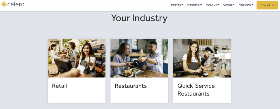Open the Restaurants payment photo
The height and width of the screenshot is (109, 280).
coord(139,58)
